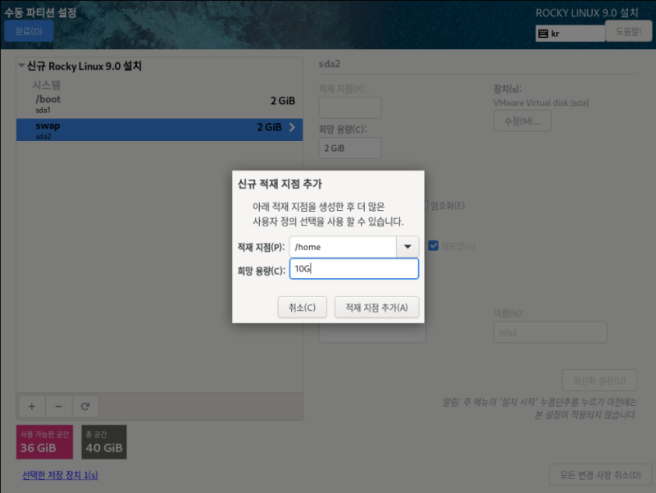Open the mount point dropdown arrow
The image size is (656, 493).
coord(408,247)
